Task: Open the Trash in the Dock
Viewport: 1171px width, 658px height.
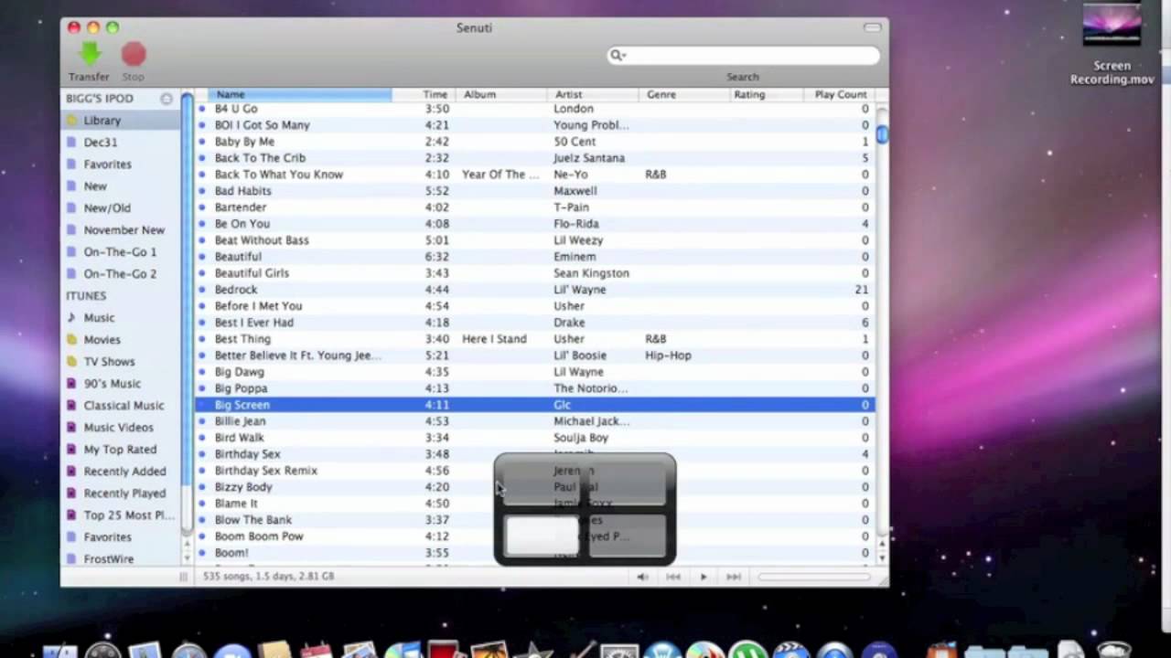Action: point(1114,650)
